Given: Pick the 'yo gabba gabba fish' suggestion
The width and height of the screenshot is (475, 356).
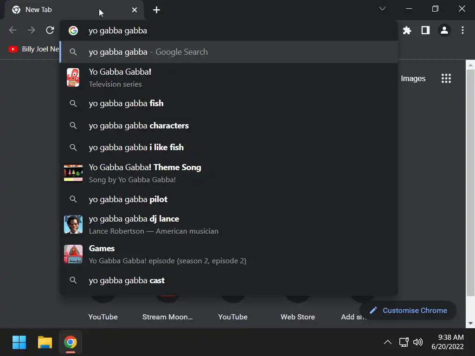Looking at the screenshot, I should coord(229,103).
